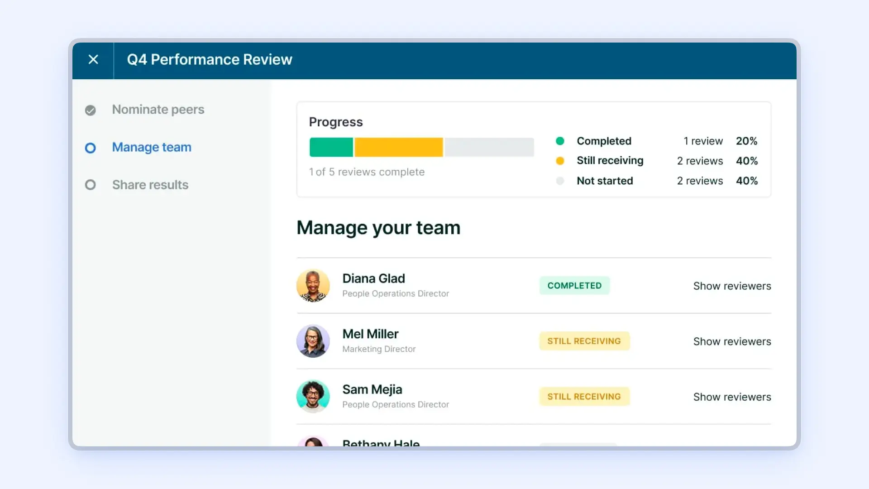Select the Manage team step circle
The image size is (869, 489).
91,148
